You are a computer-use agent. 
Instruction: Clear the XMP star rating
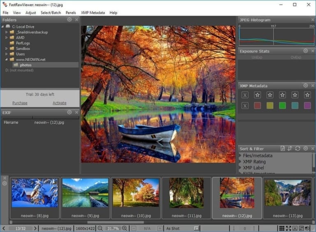click(245, 95)
